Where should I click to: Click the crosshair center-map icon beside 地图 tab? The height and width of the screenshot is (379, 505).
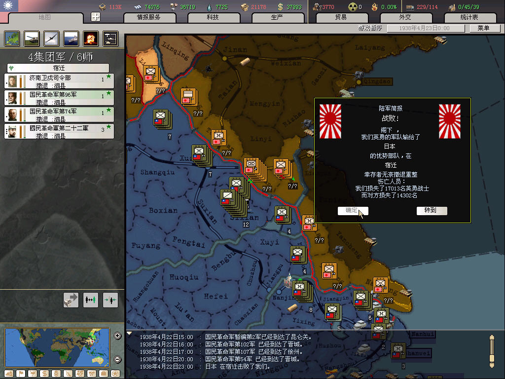point(96,17)
